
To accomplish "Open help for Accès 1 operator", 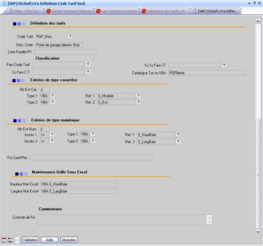I will tap(52, 134).
